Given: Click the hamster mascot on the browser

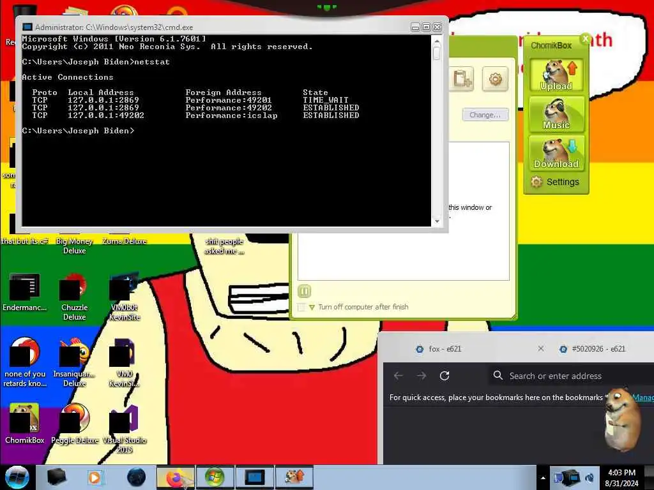Looking at the screenshot, I should point(622,419).
